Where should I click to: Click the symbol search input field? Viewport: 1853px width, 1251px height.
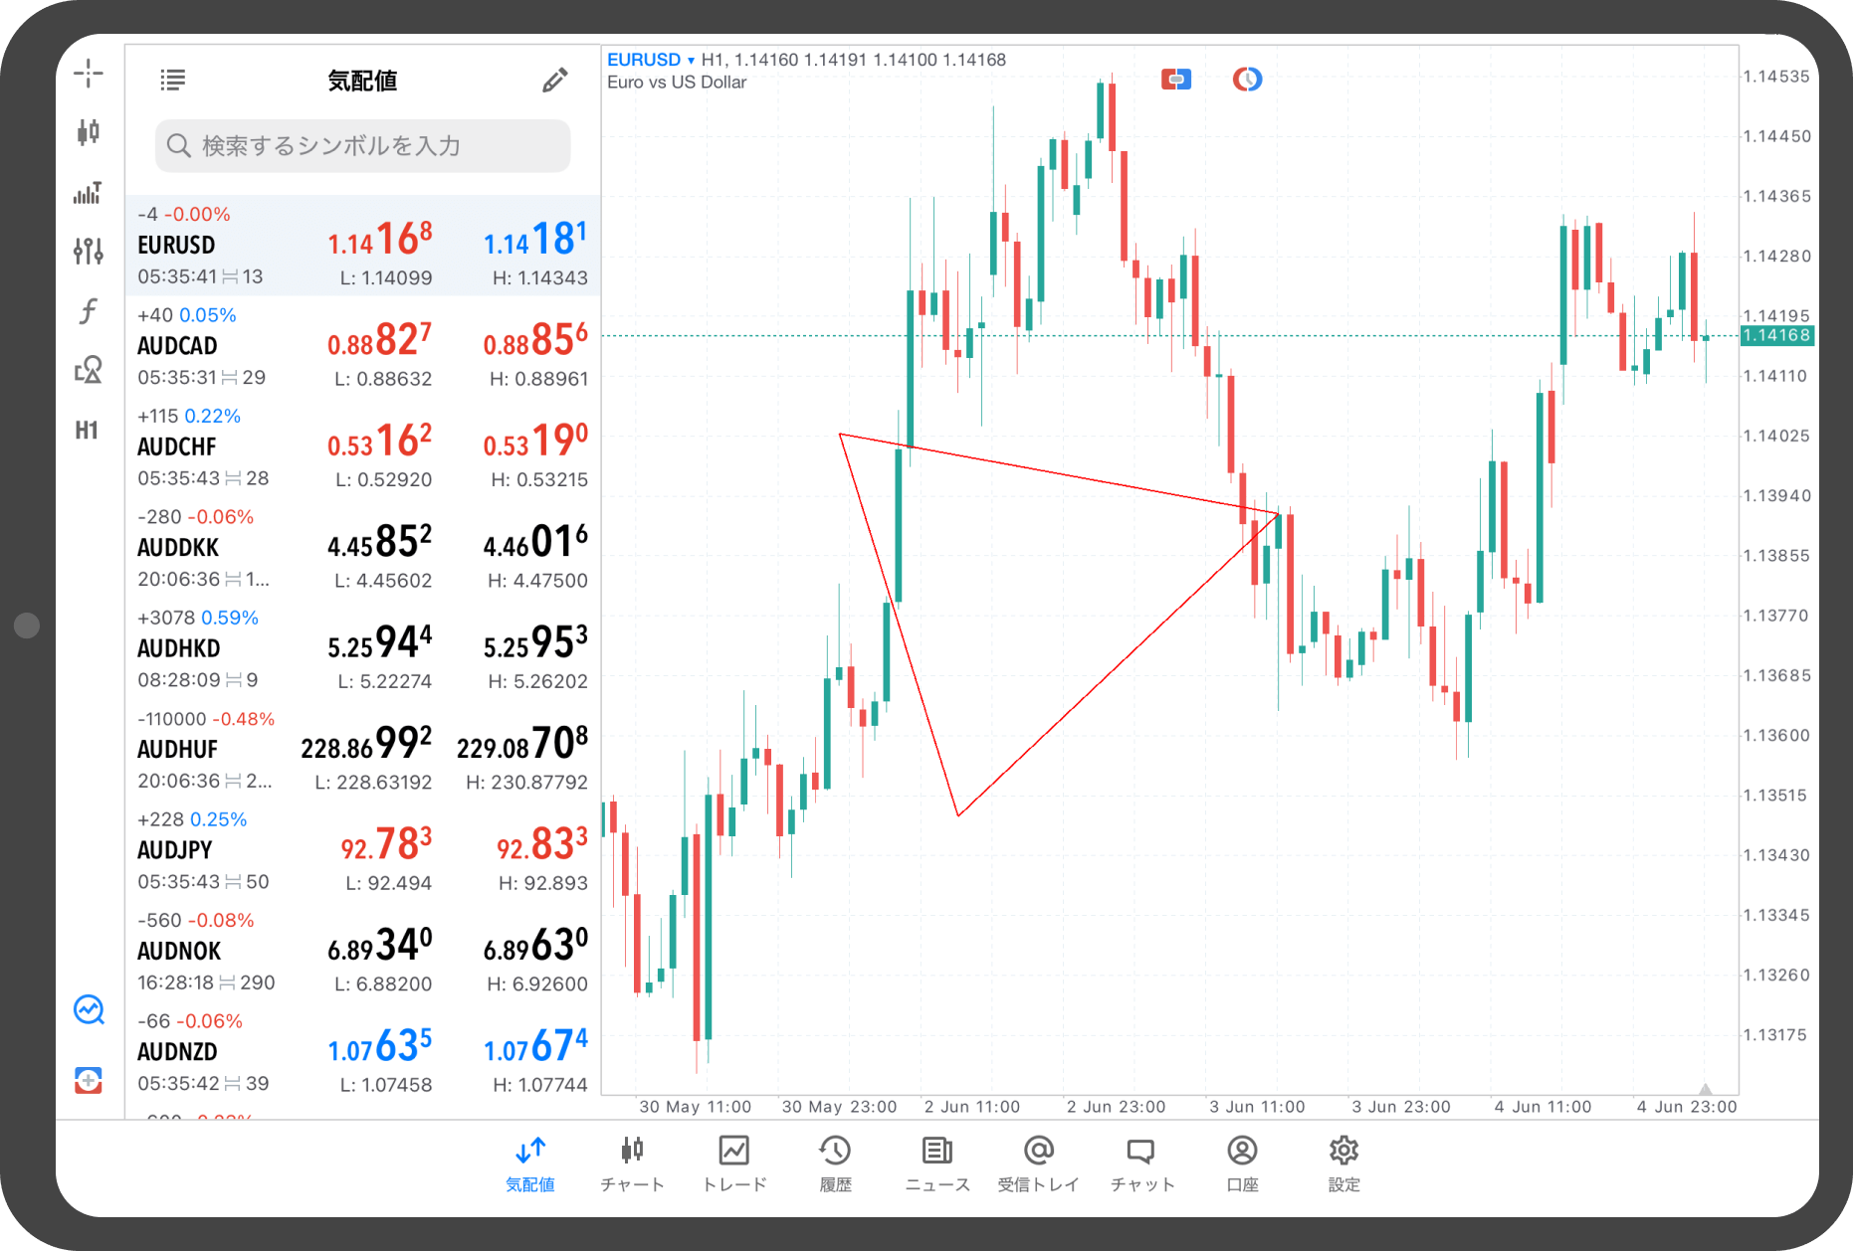coord(362,146)
